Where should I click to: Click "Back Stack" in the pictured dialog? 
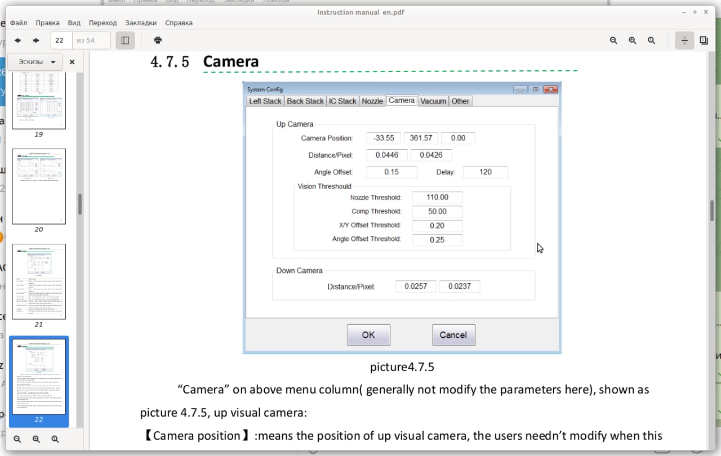[x=305, y=101]
